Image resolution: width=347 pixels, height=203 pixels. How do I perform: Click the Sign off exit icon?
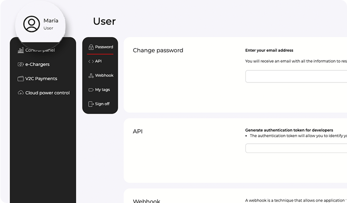pos(91,104)
